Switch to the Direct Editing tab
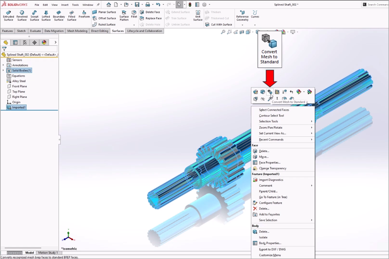Viewport: 389px width, 259px height. tap(100, 31)
